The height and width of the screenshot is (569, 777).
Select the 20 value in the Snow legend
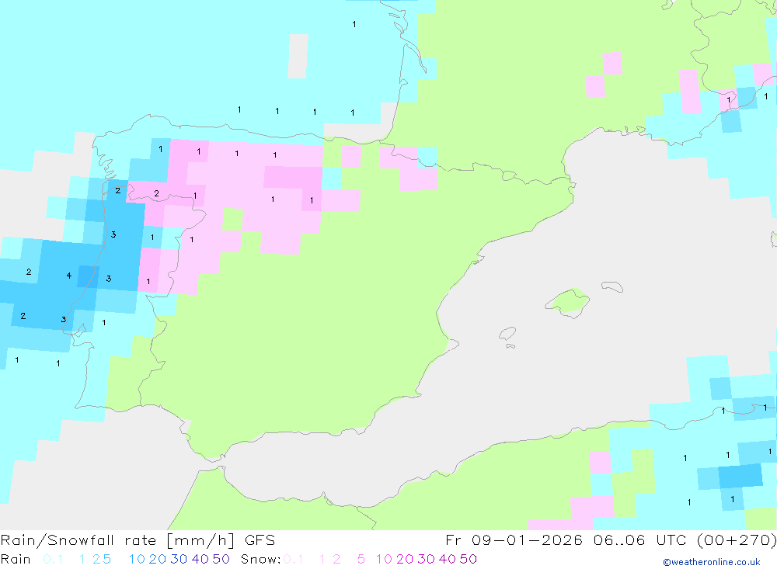pos(405,559)
